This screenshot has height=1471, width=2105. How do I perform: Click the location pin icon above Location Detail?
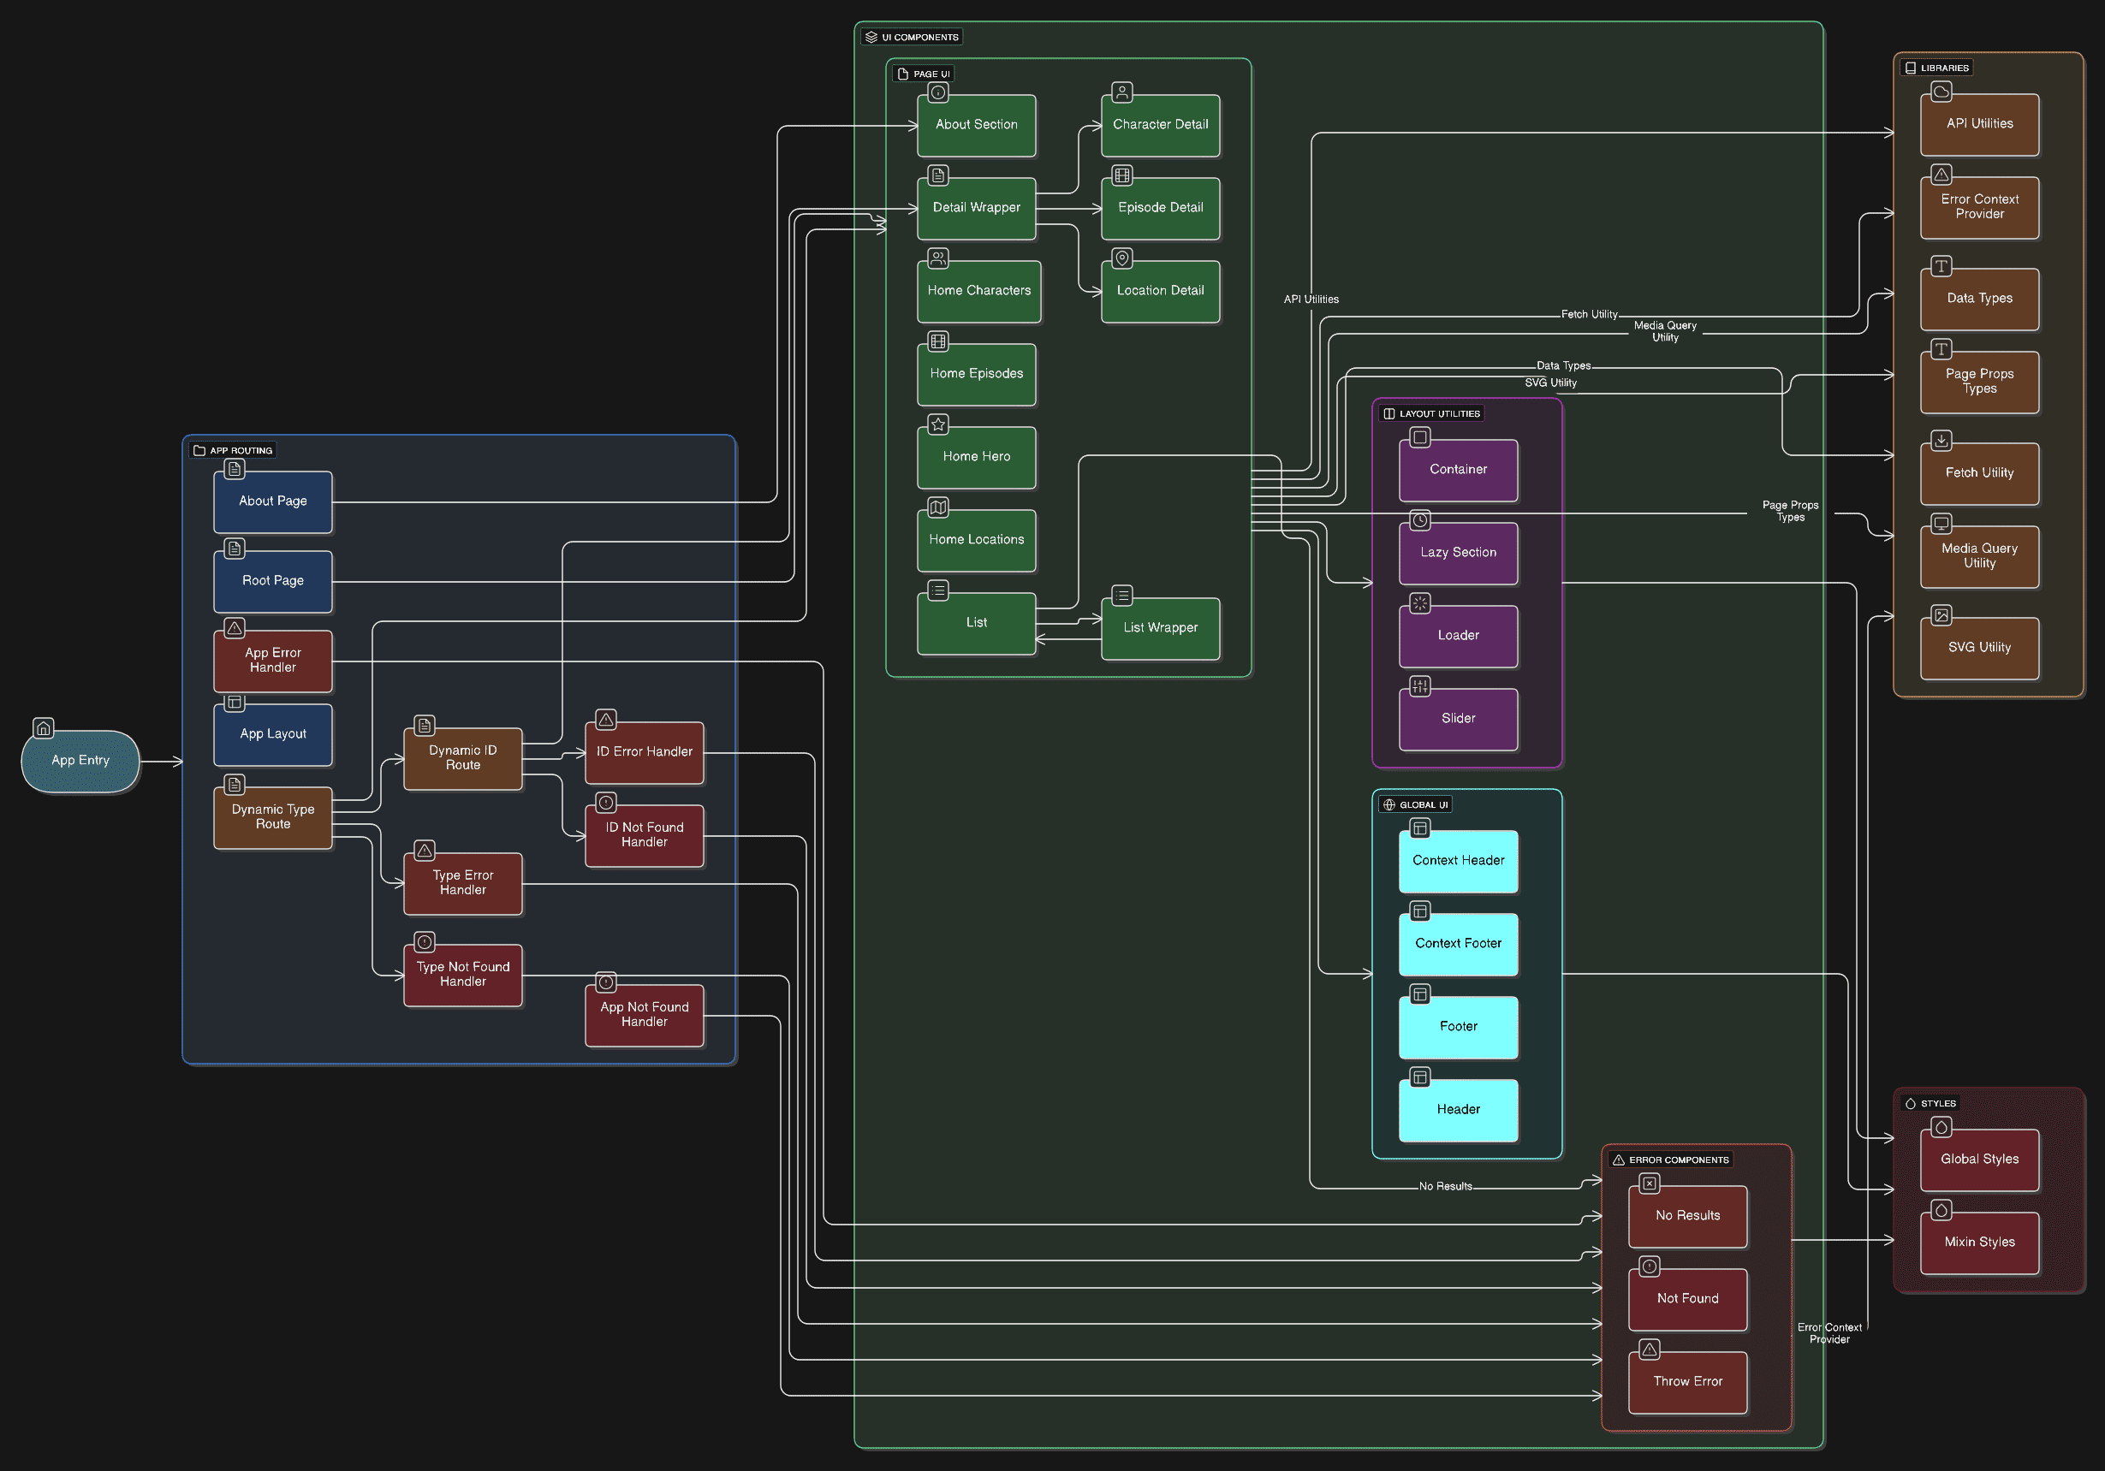tap(1122, 258)
